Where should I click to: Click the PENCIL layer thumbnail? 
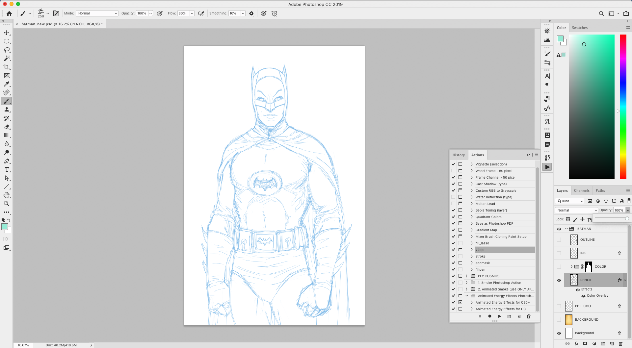[x=574, y=280]
